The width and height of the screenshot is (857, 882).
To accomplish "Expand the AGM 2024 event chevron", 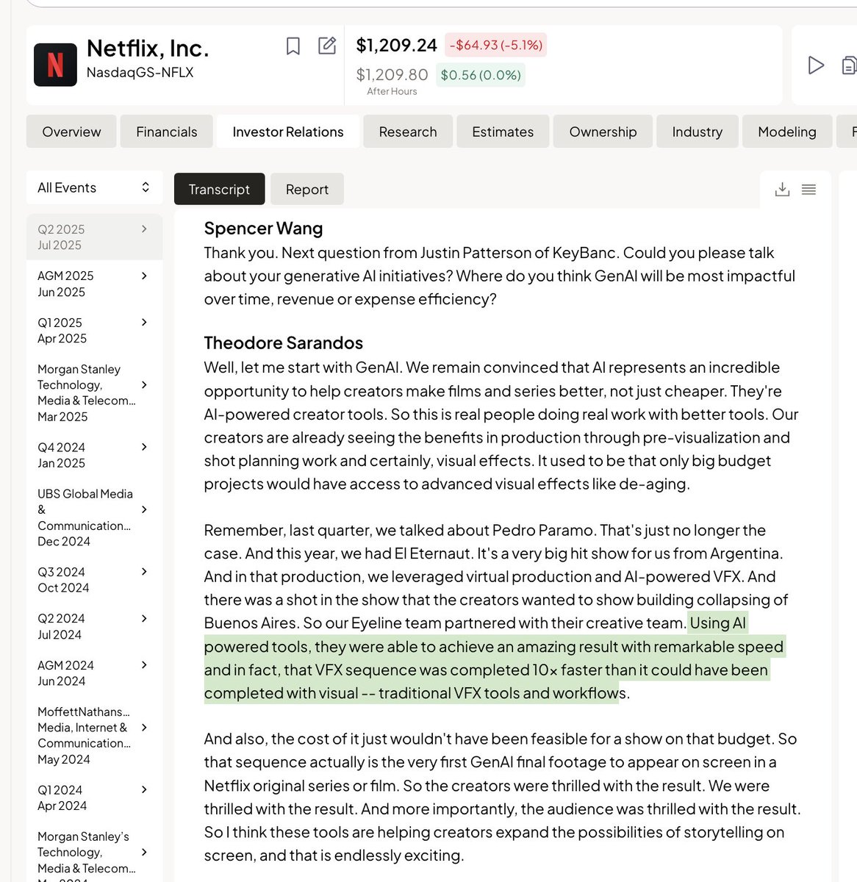I will [x=144, y=665].
